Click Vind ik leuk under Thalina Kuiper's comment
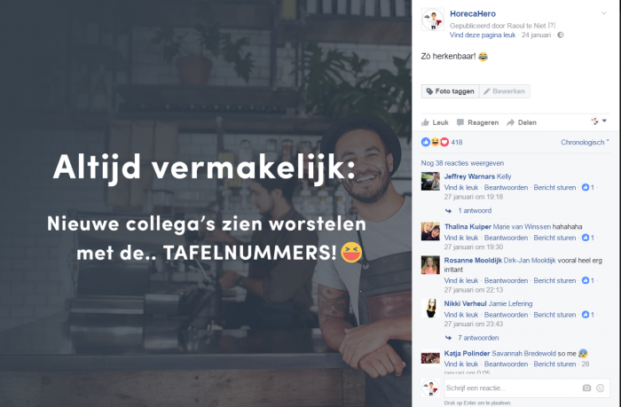The width and height of the screenshot is (621, 407). click(461, 238)
